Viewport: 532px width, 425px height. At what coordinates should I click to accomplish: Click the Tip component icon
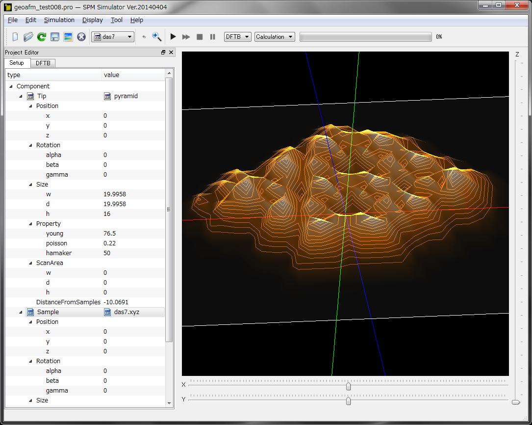click(x=30, y=96)
